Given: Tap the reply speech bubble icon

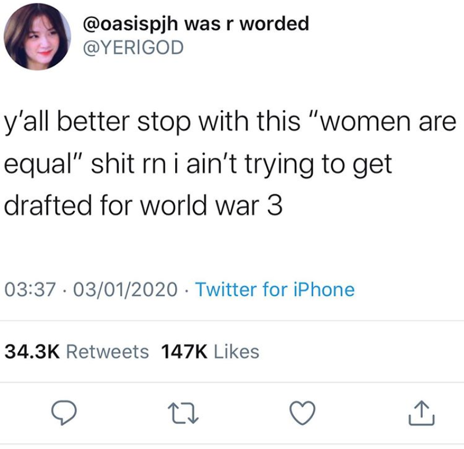Looking at the screenshot, I should (x=64, y=412).
